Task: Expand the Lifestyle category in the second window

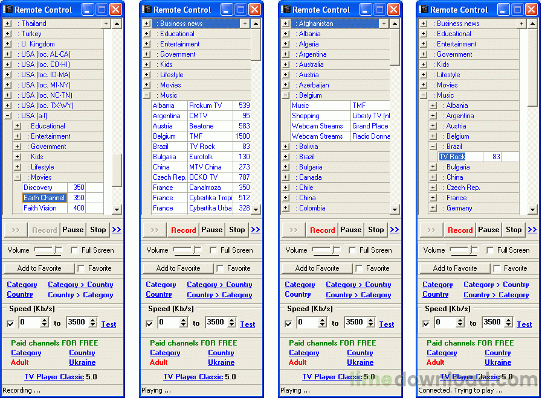Action: point(147,75)
